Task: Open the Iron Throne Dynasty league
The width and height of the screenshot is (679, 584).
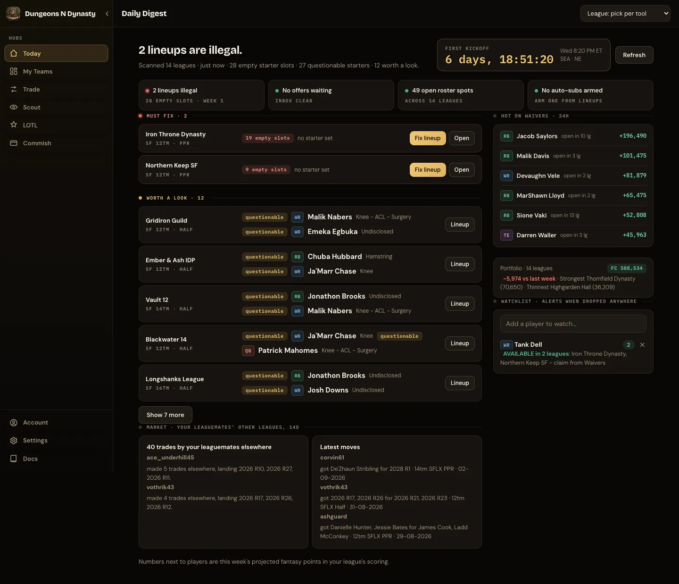Action: (x=462, y=138)
